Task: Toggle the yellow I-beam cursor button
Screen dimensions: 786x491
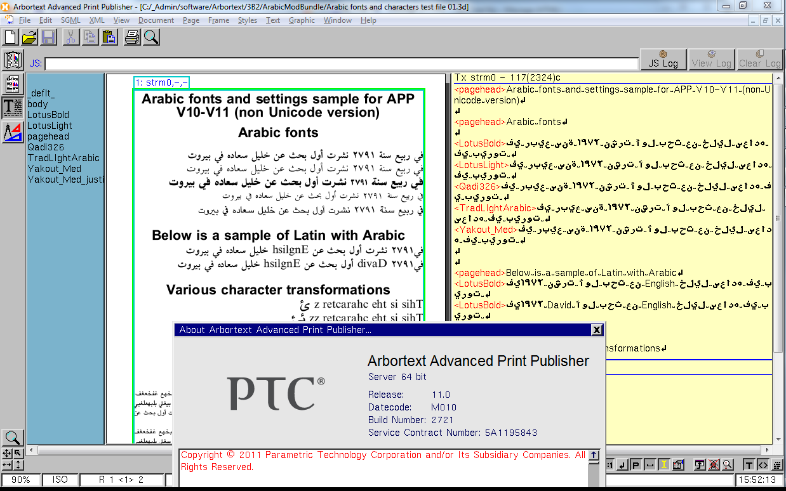Action: (664, 465)
